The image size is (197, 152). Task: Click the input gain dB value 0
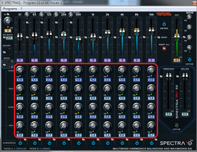pos(8,30)
